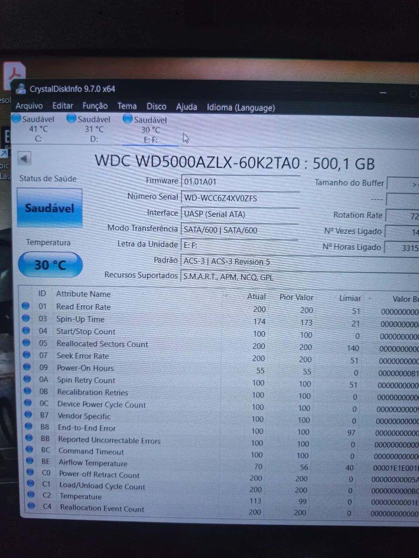Click status dot of Reallocation Event Count row
This screenshot has width=419, height=558.
pos(31,506)
